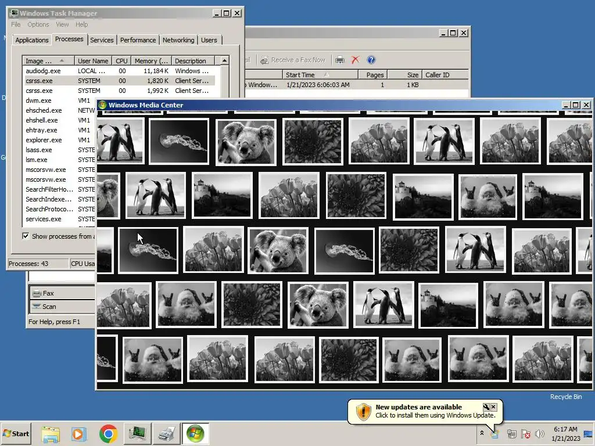
Task: Click the koala thumbnail in the top row
Action: [x=246, y=142]
